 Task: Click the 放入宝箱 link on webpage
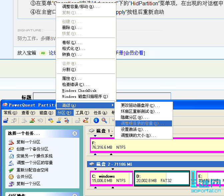point(27,53)
